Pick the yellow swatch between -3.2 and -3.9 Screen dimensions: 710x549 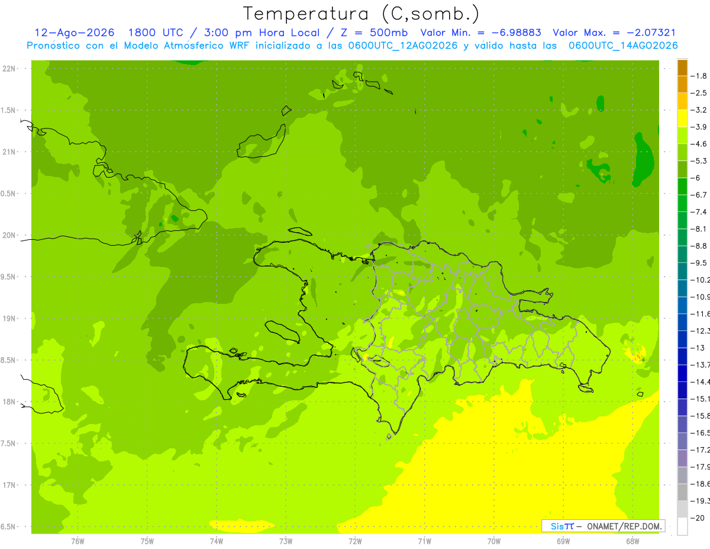(x=682, y=118)
